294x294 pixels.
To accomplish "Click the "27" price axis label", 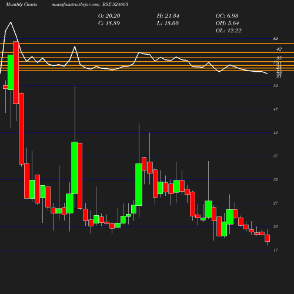I will coord(276,203).
